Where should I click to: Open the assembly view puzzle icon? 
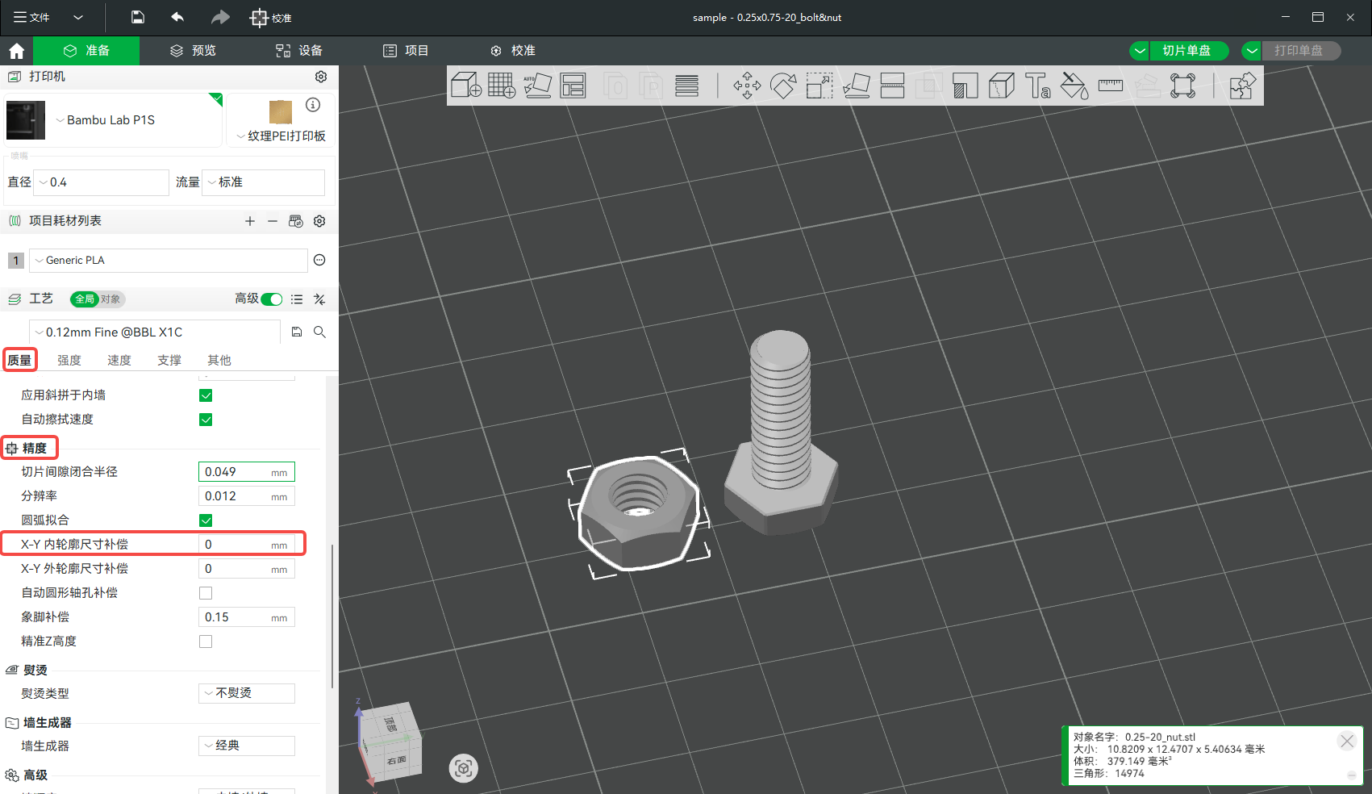click(1242, 85)
